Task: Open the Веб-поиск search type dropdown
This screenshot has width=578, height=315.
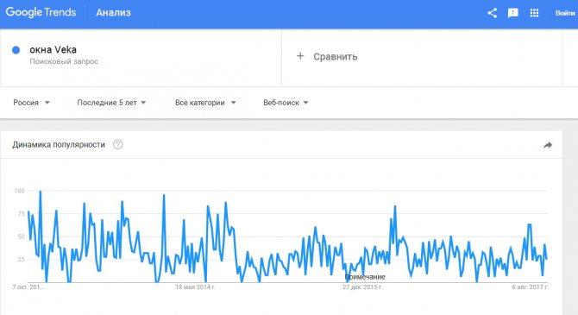Action: coord(286,103)
